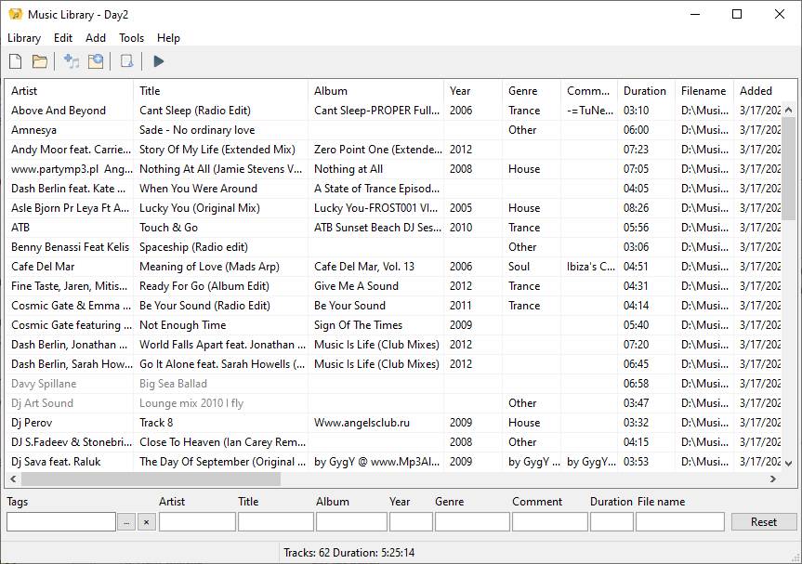
Task: Click the horizontal scrollbar right arrow
Action: tap(773, 479)
